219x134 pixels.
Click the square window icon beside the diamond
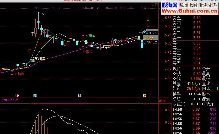[157, 5]
